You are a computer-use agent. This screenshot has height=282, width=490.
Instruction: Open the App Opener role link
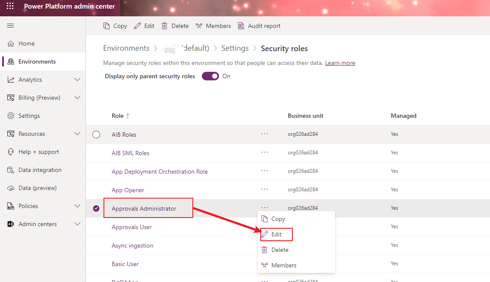click(128, 190)
